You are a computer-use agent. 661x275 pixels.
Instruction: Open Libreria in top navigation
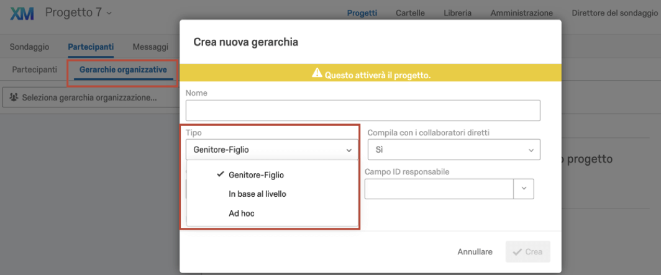[457, 13]
